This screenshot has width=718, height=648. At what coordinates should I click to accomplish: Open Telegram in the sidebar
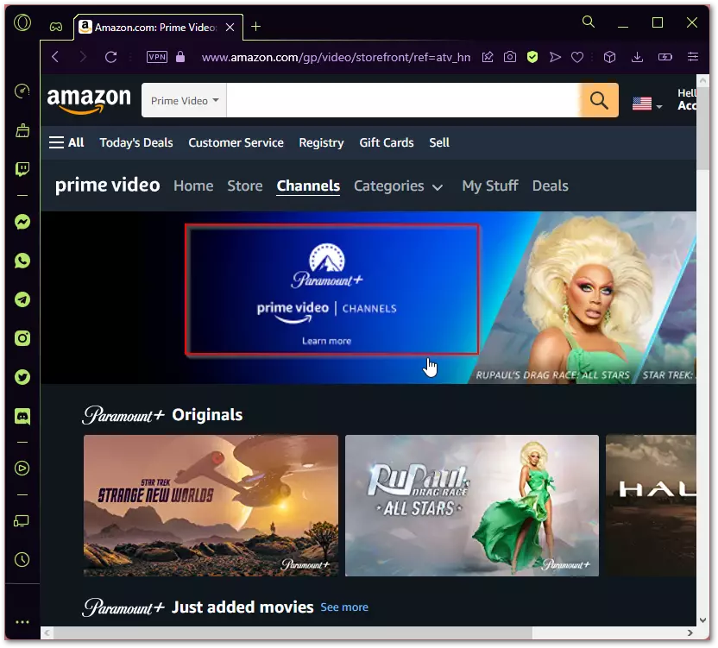click(22, 299)
